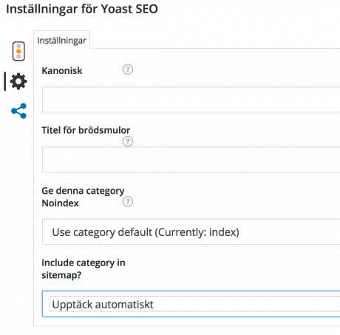Click into the Kanonisk URL input field

pyautogui.click(x=191, y=99)
